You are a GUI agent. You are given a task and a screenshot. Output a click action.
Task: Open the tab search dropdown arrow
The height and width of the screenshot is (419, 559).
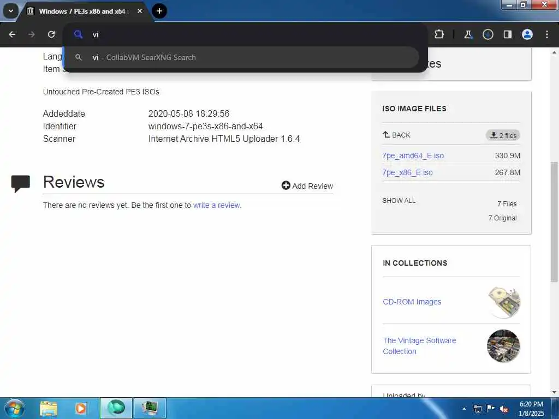coord(11,11)
